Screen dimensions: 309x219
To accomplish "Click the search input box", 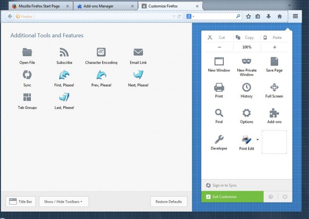I will (x=215, y=16).
